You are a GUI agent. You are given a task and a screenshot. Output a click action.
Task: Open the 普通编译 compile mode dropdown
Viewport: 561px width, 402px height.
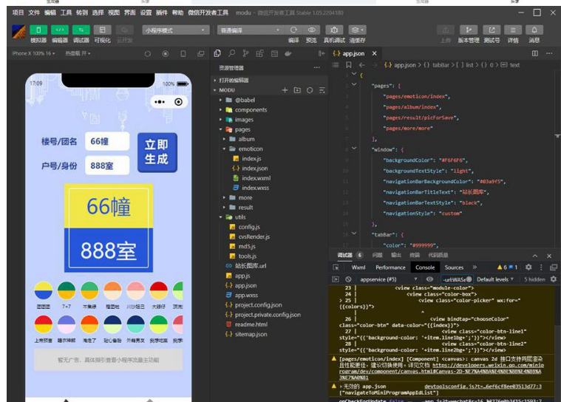click(x=248, y=30)
